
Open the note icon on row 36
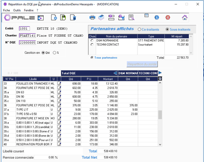pyautogui.click(x=59, y=105)
